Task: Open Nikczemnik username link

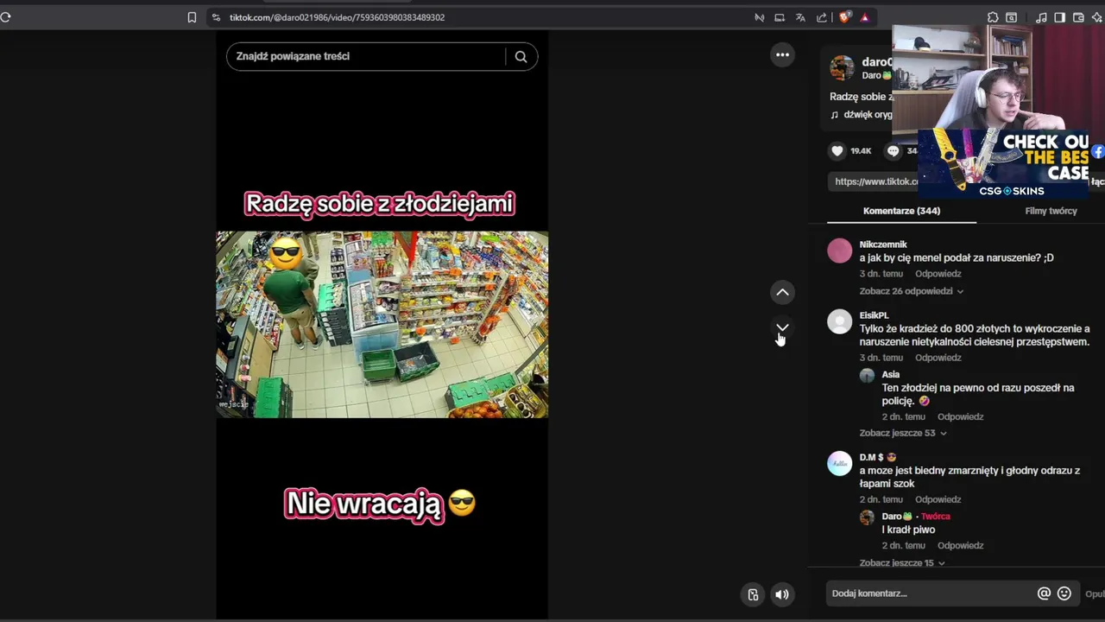Action: point(882,244)
